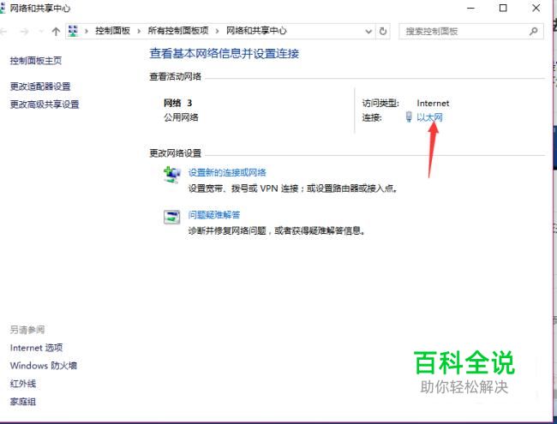The width and height of the screenshot is (557, 424).
Task: Open 更改适配器设置 in the sidebar
Action: (40, 87)
